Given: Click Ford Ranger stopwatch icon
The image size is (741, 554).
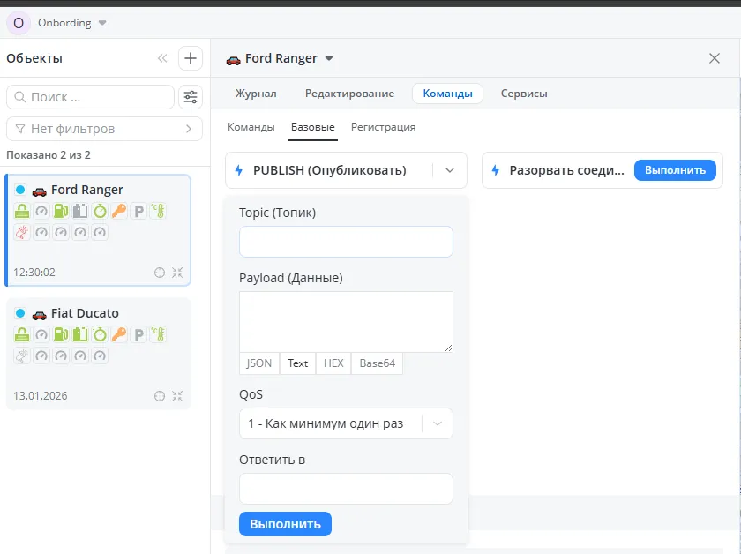Looking at the screenshot, I should pos(100,211).
